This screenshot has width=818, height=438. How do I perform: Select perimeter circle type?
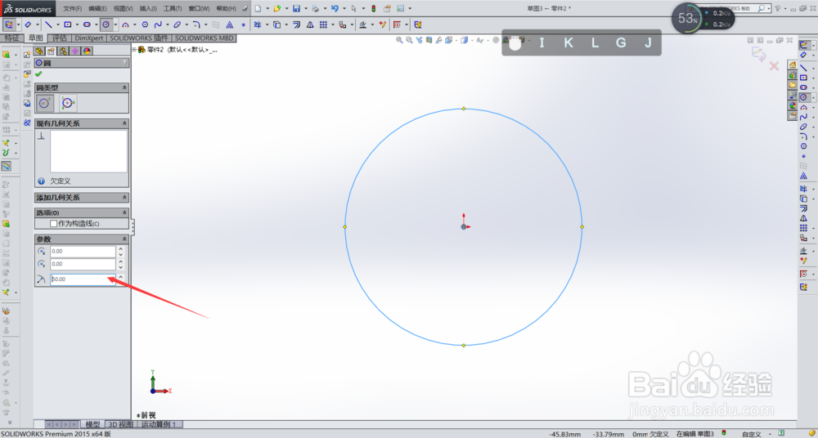click(68, 103)
